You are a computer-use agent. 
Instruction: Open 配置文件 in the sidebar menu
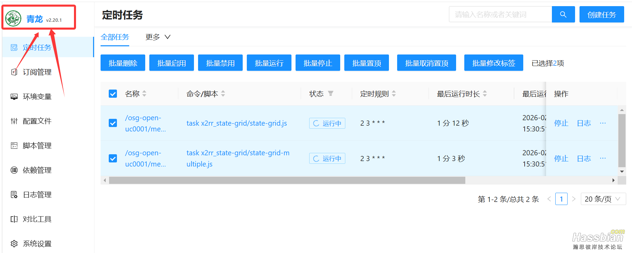pyautogui.click(x=48, y=121)
